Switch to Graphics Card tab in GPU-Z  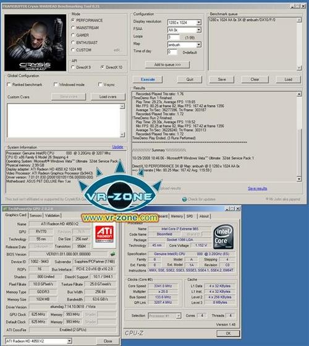(15, 215)
